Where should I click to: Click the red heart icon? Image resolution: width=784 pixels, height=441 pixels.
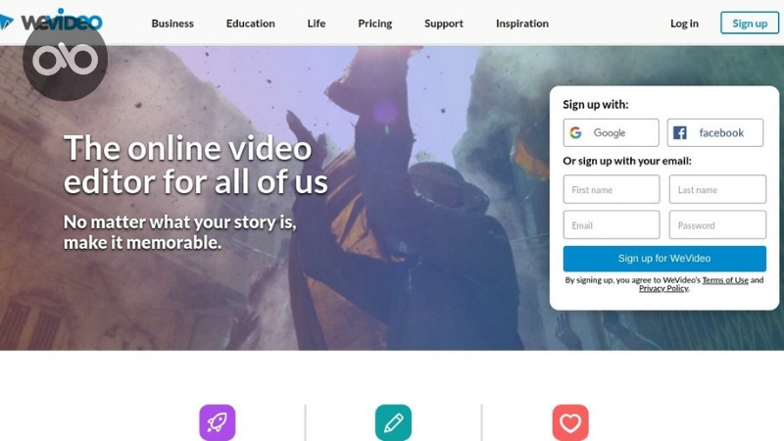click(570, 422)
